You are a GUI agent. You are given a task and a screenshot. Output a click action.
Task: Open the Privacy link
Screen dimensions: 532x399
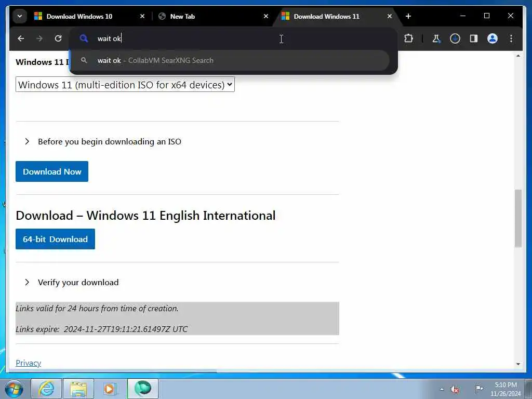[28, 363]
